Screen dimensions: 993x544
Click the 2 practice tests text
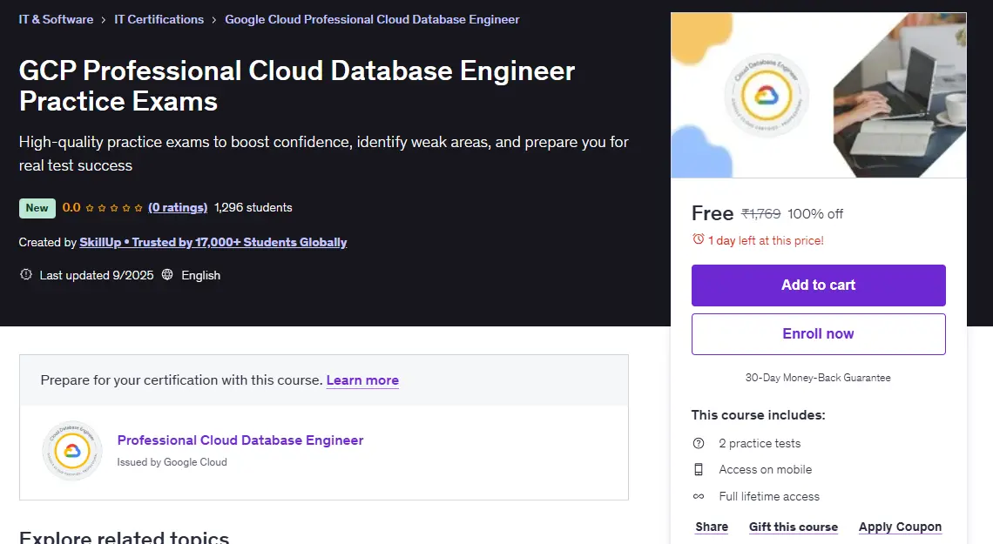760,443
